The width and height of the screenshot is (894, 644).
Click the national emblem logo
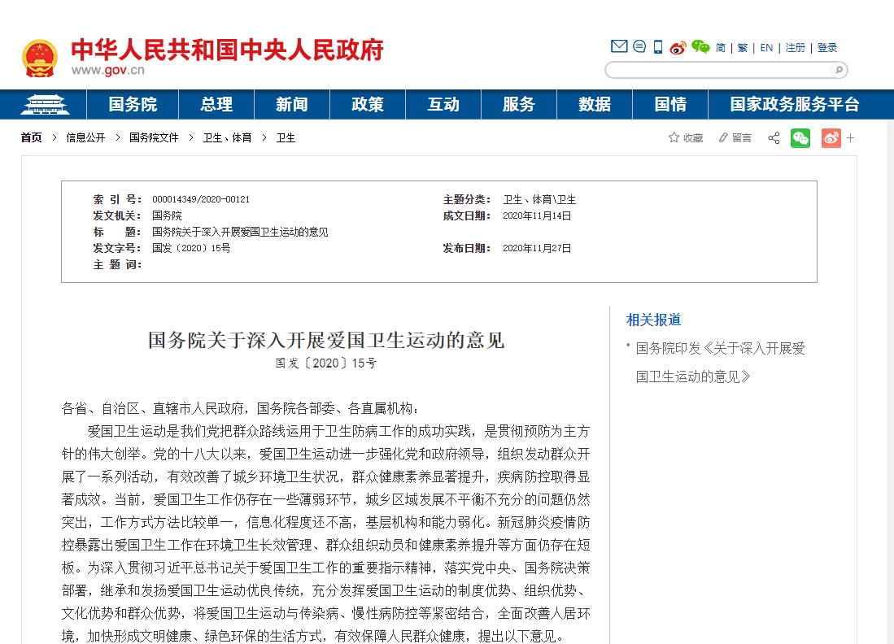(x=39, y=57)
